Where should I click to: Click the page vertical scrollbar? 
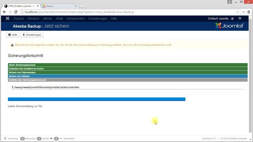pyautogui.click(x=250, y=76)
